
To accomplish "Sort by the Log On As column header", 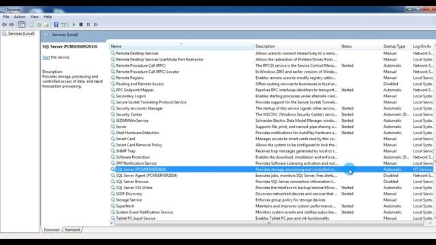I will (422, 46).
